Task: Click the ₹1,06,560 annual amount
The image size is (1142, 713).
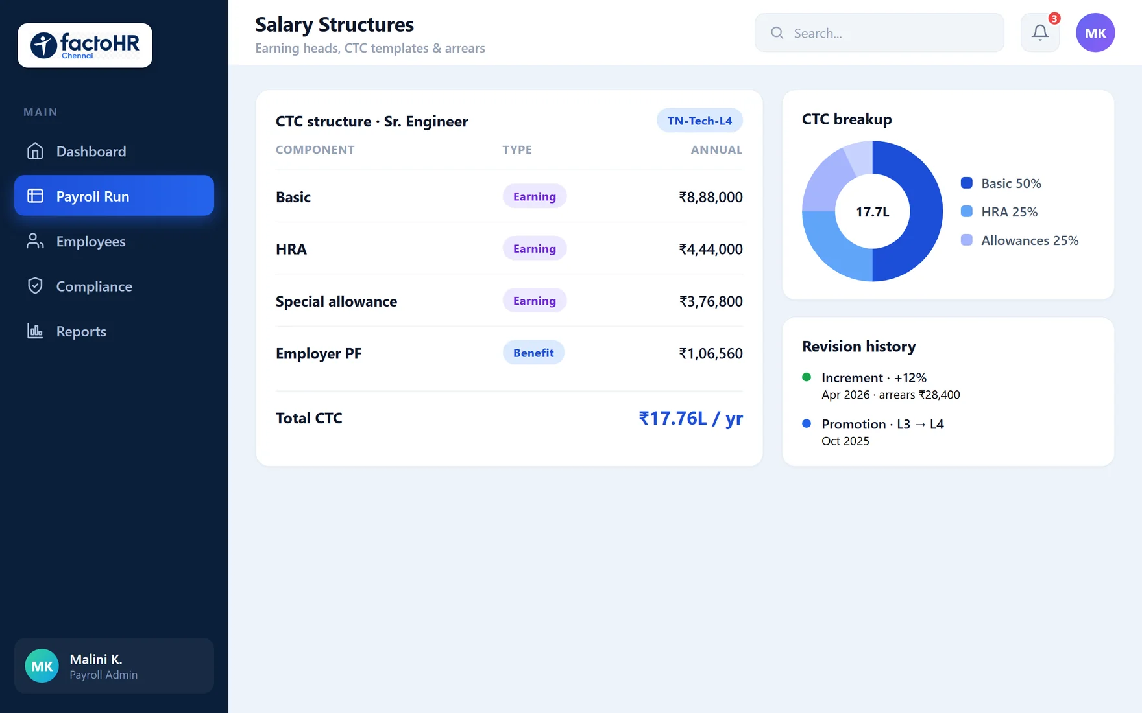Action: click(711, 353)
